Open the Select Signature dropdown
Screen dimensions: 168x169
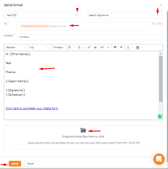124,15
